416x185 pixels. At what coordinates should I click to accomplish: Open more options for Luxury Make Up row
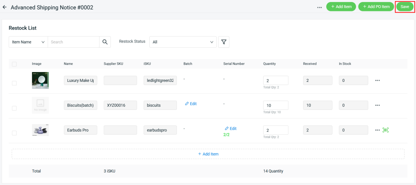coord(377,80)
